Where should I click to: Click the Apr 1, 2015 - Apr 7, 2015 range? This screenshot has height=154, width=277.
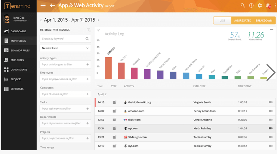coord(69,20)
